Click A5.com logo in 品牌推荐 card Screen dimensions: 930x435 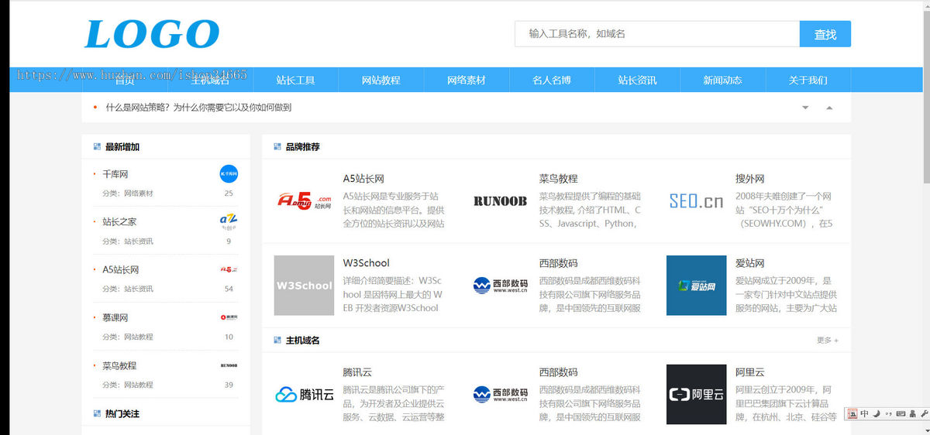[x=305, y=201]
